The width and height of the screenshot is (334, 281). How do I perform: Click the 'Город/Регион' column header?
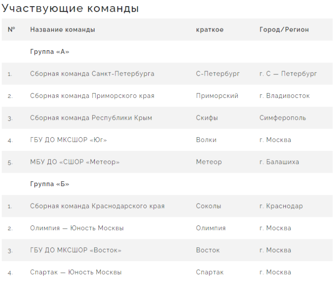click(284, 30)
